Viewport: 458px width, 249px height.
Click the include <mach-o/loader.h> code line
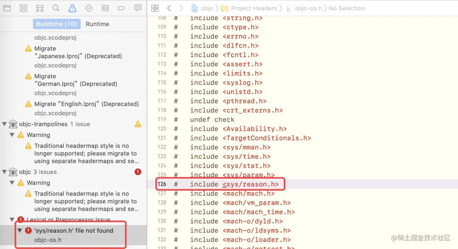(x=233, y=239)
